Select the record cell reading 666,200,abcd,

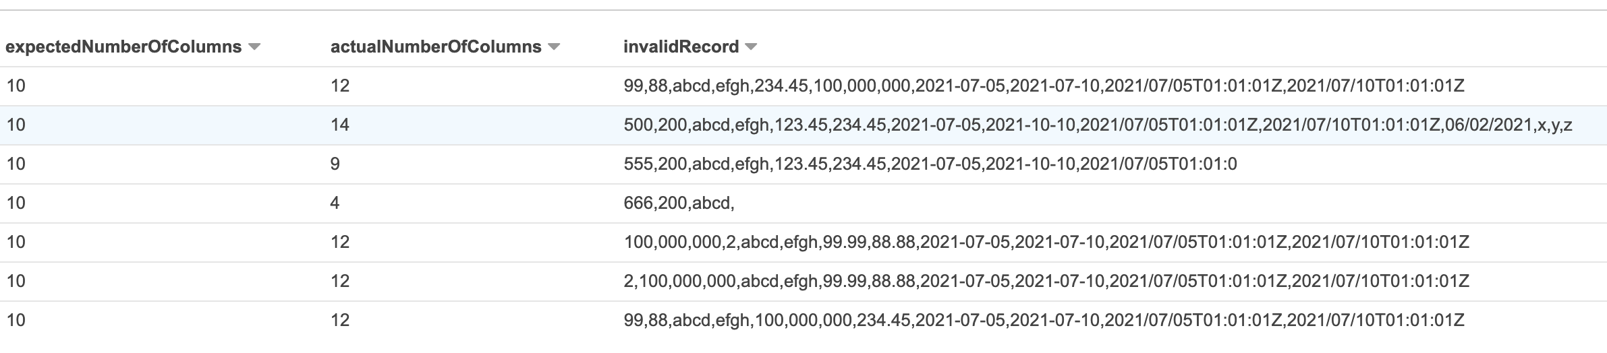click(x=679, y=203)
